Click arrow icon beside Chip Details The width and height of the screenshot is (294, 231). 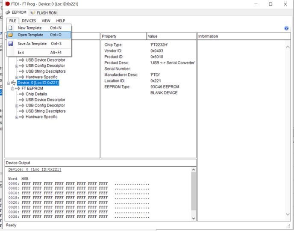21,94
